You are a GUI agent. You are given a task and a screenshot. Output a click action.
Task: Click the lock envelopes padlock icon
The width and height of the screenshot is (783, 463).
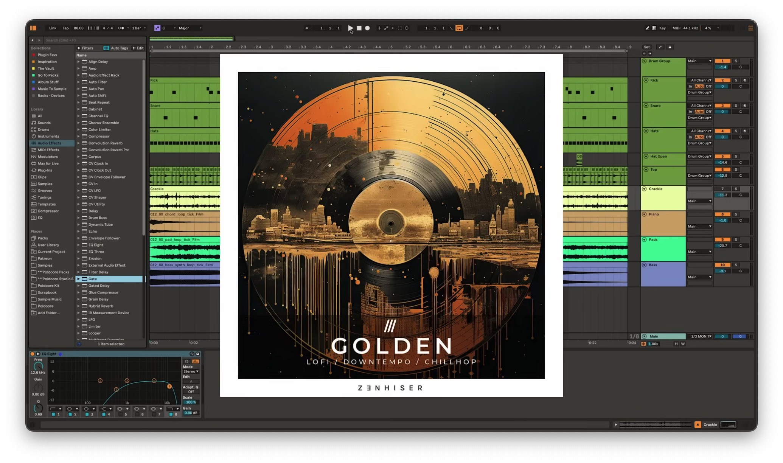(x=670, y=47)
